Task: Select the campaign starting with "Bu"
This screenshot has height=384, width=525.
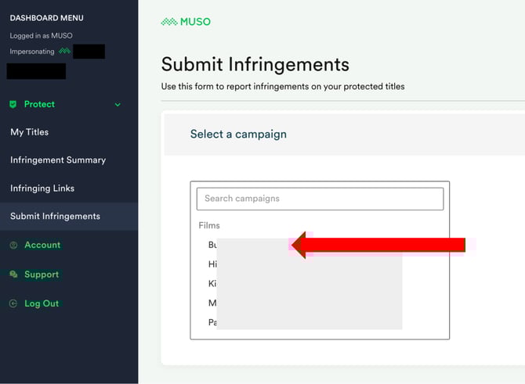Action: tap(212, 245)
